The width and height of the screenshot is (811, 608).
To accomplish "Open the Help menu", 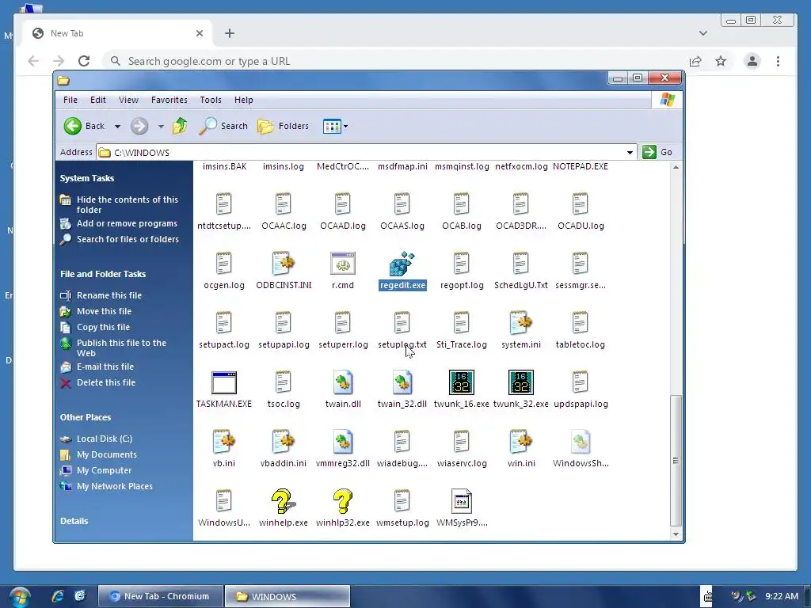I will (244, 100).
